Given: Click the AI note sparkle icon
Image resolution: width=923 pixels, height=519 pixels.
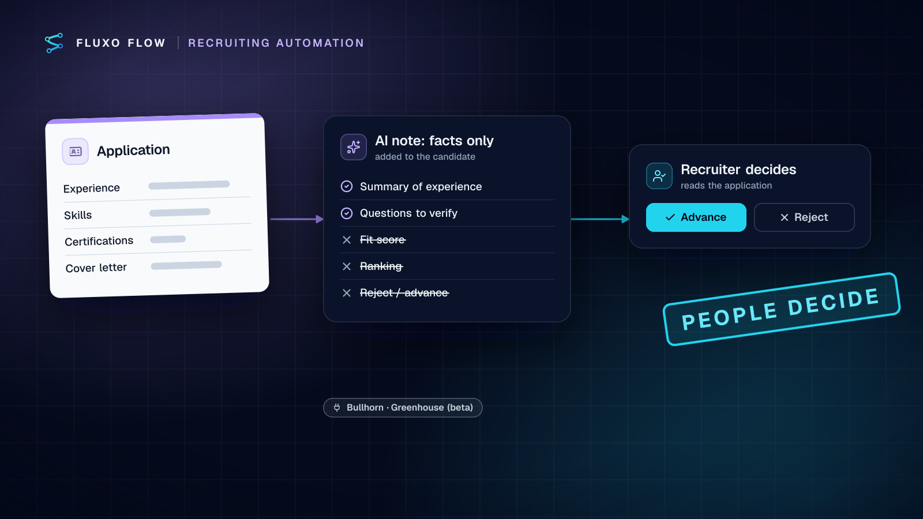Looking at the screenshot, I should 354,147.
